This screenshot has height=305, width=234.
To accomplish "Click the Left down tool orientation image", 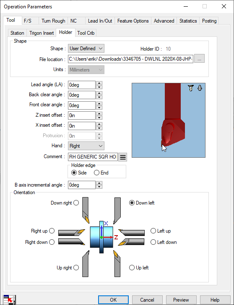I will coord(131,242).
